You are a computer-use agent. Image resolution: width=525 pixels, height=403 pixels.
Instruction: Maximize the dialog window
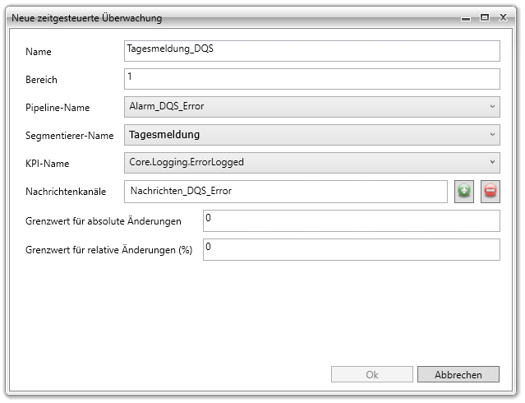[485, 17]
